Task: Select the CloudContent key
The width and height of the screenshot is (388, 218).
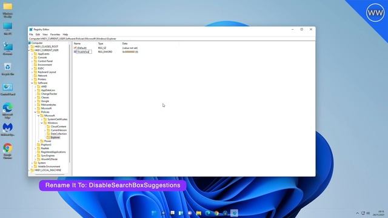Action: 58,127
